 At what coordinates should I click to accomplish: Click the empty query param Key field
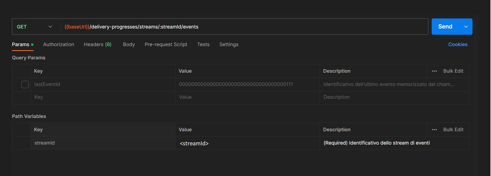102,97
